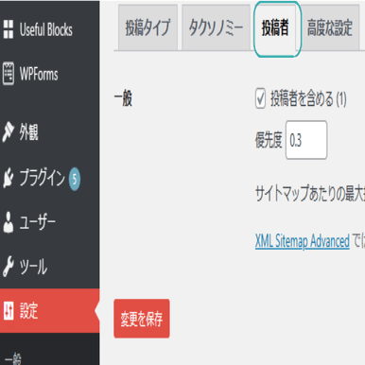Select the 設定 menu item
Viewport: 365px width, 365px height.
(x=50, y=311)
